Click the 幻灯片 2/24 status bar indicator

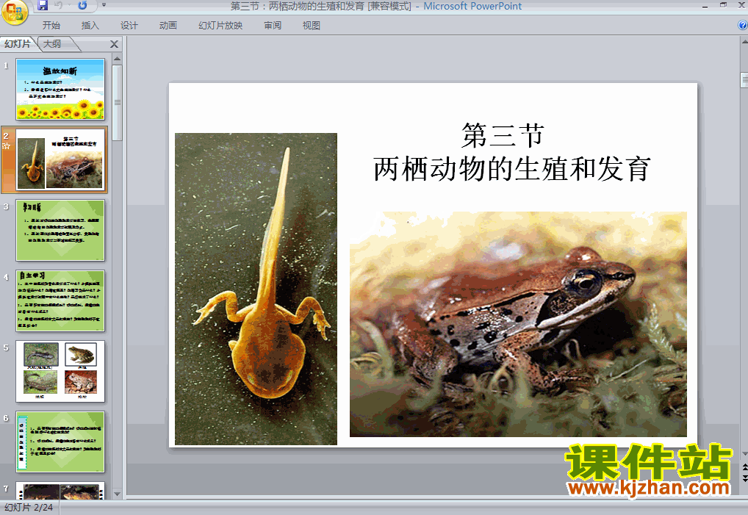click(29, 508)
